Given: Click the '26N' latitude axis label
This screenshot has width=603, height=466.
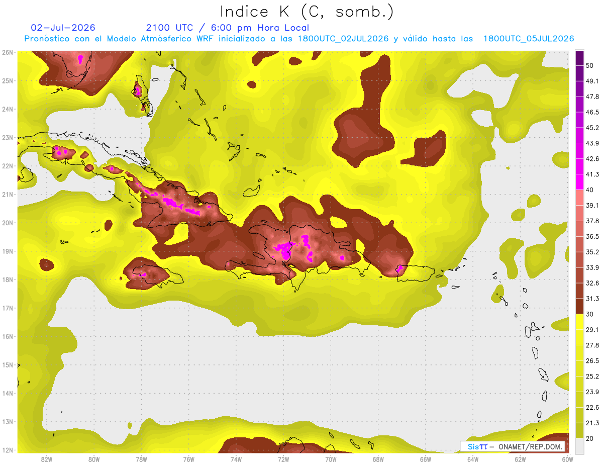Looking at the screenshot, I should 8,52.
